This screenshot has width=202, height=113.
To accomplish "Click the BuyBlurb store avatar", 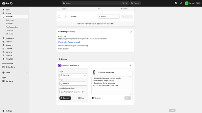I will (x=187, y=3).
